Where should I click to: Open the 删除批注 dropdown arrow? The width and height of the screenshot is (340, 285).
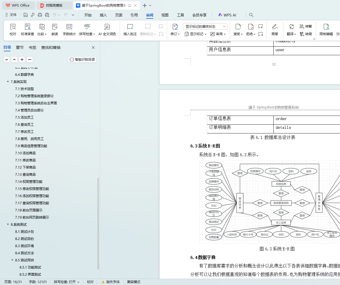[155, 34]
